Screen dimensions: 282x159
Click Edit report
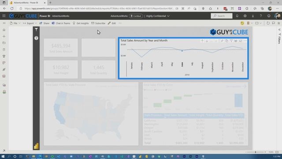[x=112, y=23]
